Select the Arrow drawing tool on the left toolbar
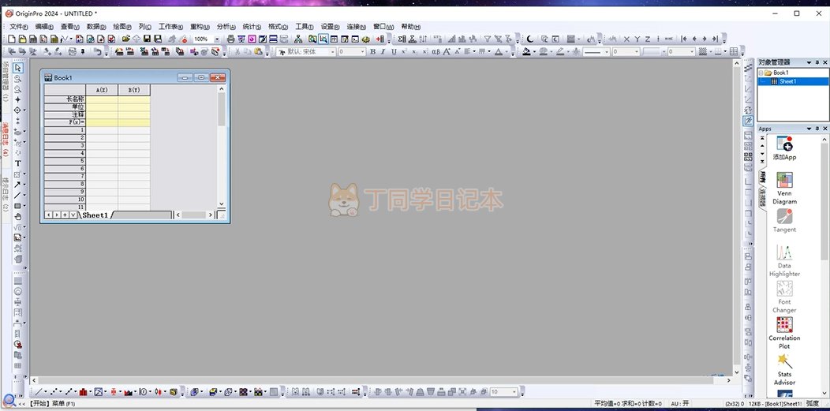This screenshot has width=830, height=411. [17, 185]
